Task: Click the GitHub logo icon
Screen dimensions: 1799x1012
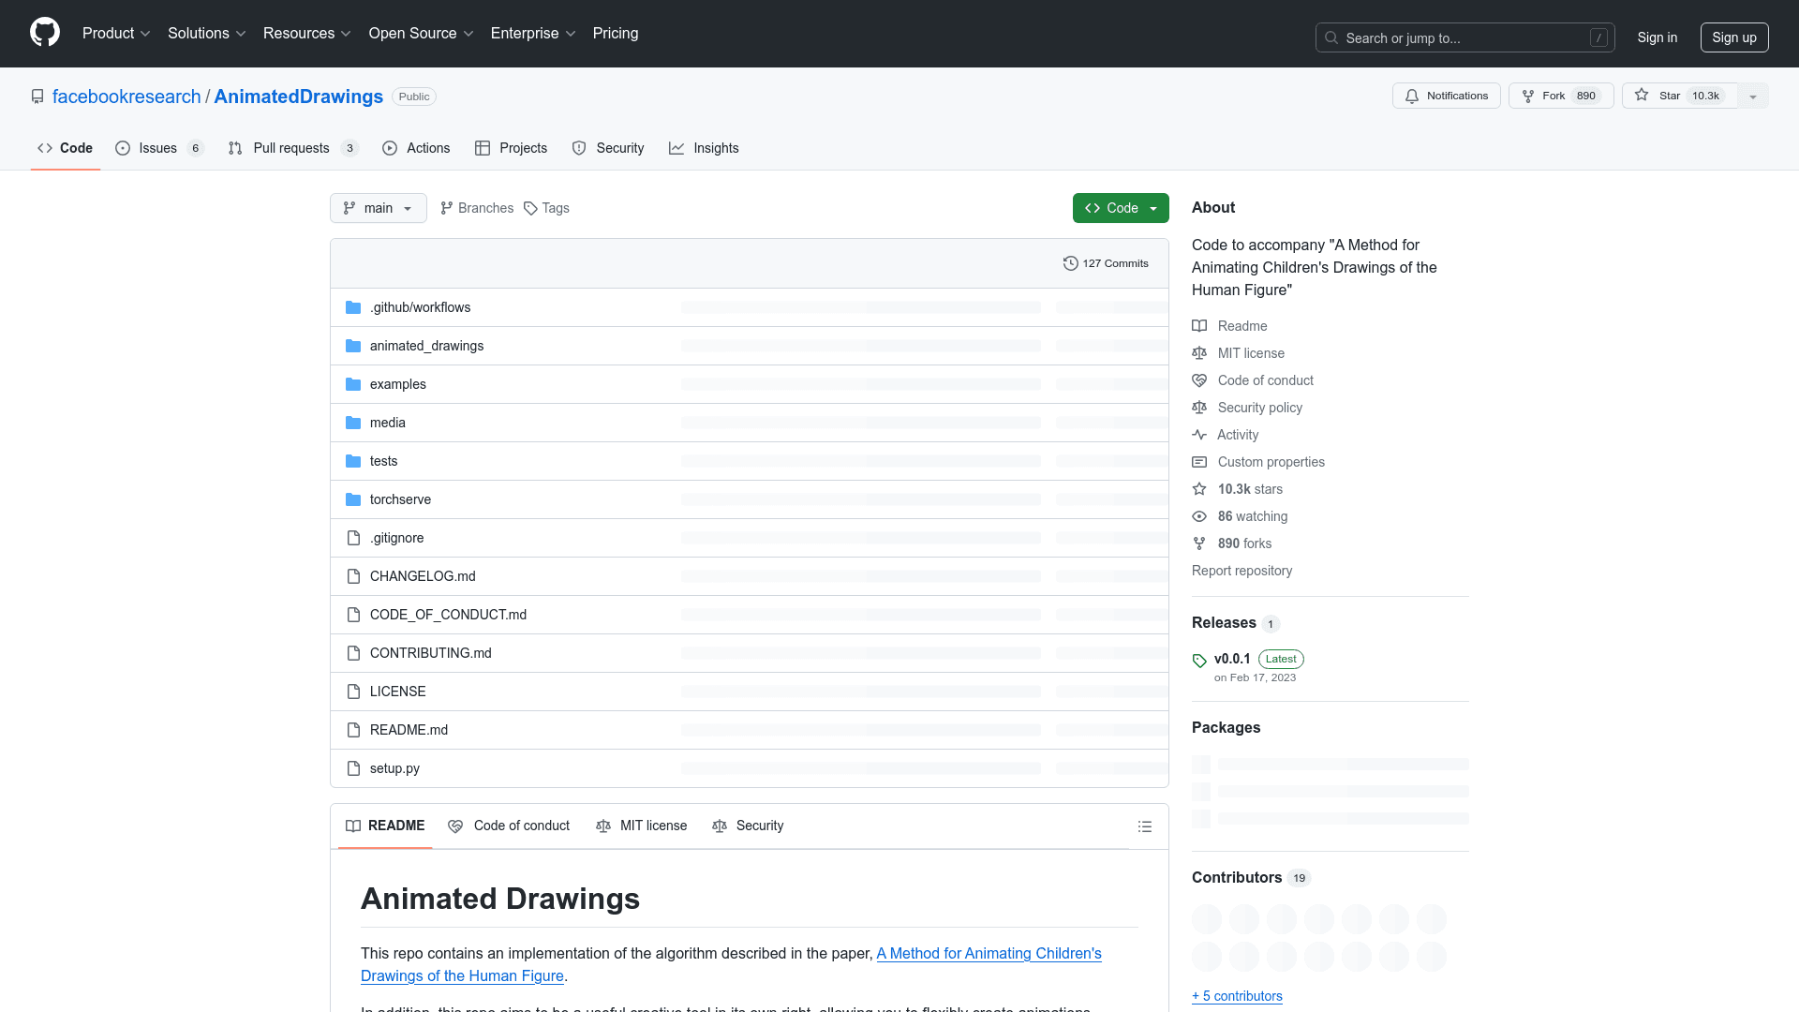Action: pyautogui.click(x=45, y=33)
